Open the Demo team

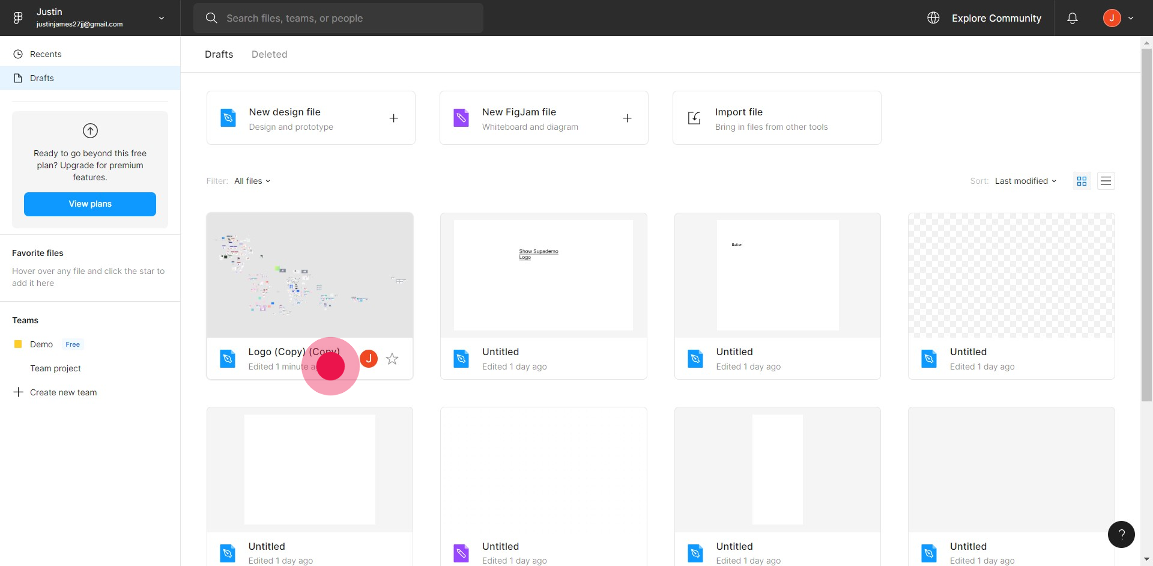click(41, 344)
